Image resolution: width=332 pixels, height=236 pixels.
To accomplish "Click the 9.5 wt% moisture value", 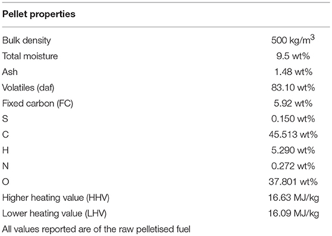I will (x=293, y=56).
